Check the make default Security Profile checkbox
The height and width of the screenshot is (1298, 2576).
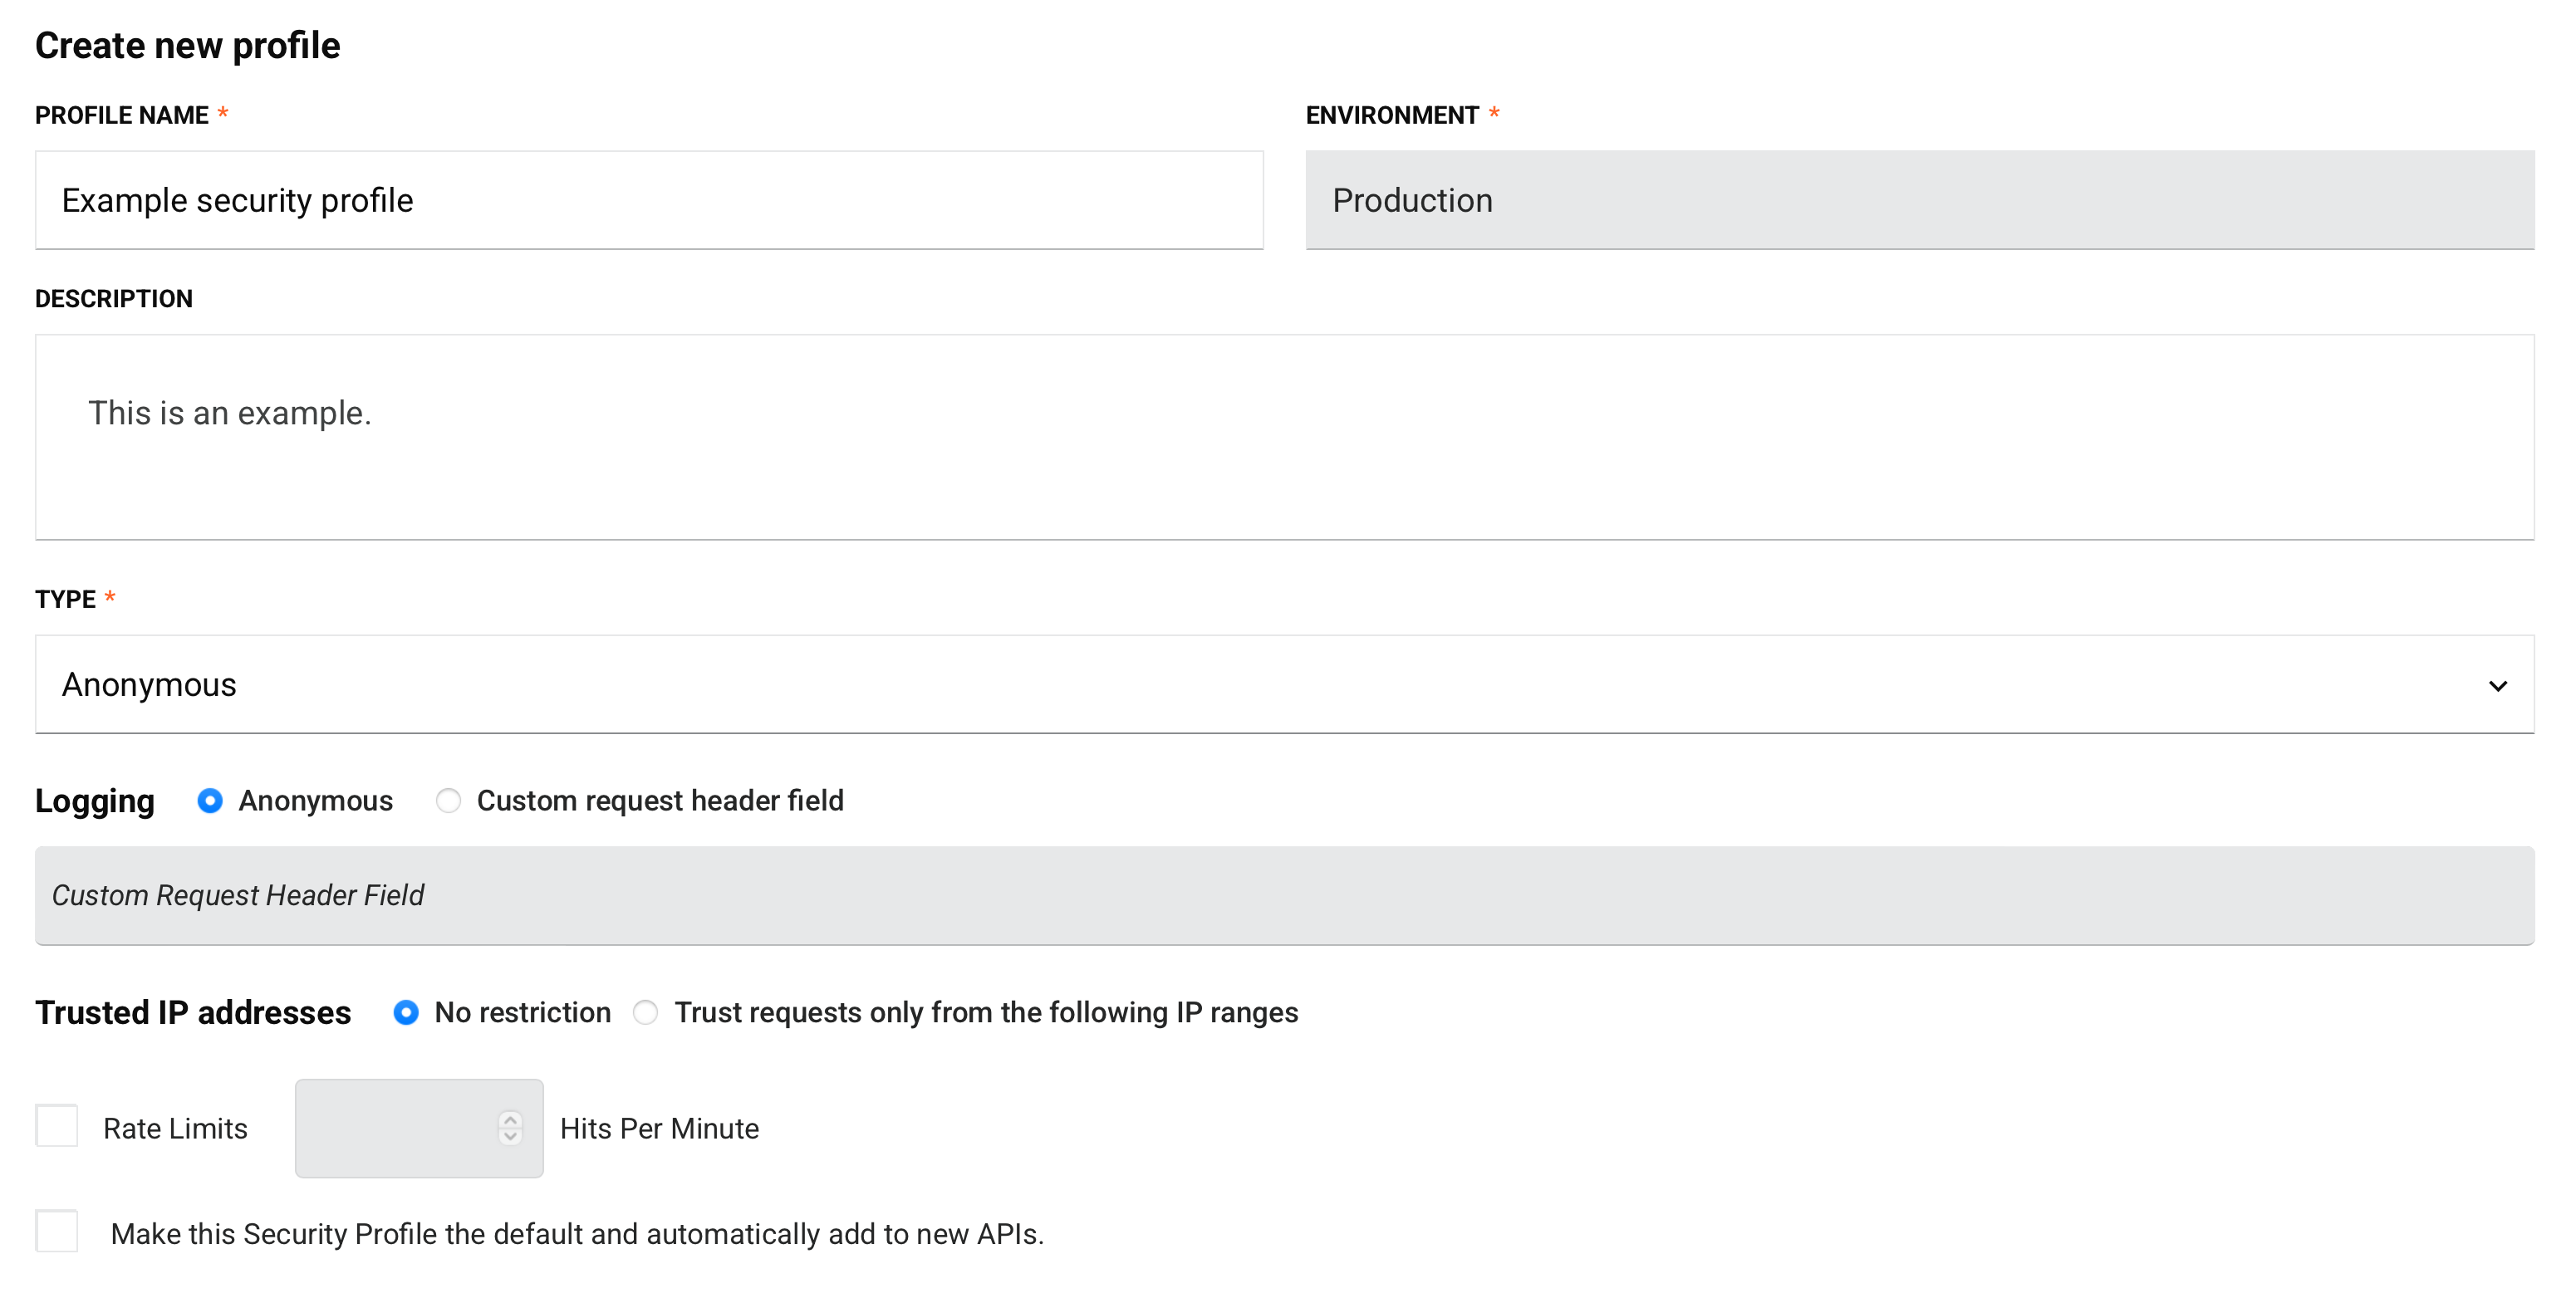point(57,1231)
